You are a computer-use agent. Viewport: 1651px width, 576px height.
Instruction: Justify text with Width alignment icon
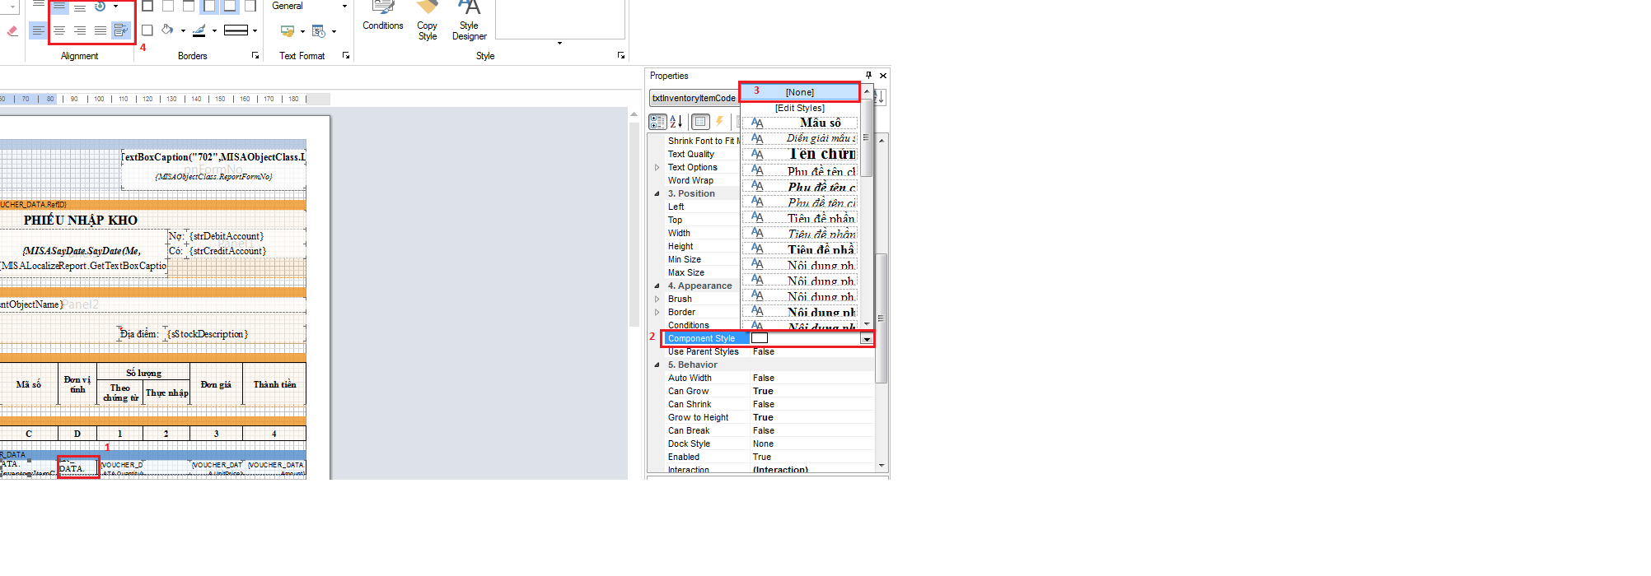click(x=101, y=30)
